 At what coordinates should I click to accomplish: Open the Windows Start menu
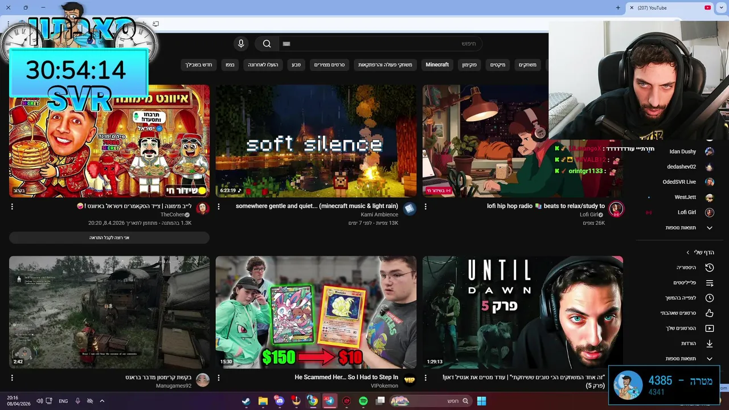[x=481, y=401]
